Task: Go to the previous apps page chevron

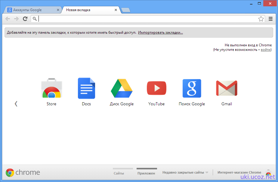Action: (x=16, y=104)
